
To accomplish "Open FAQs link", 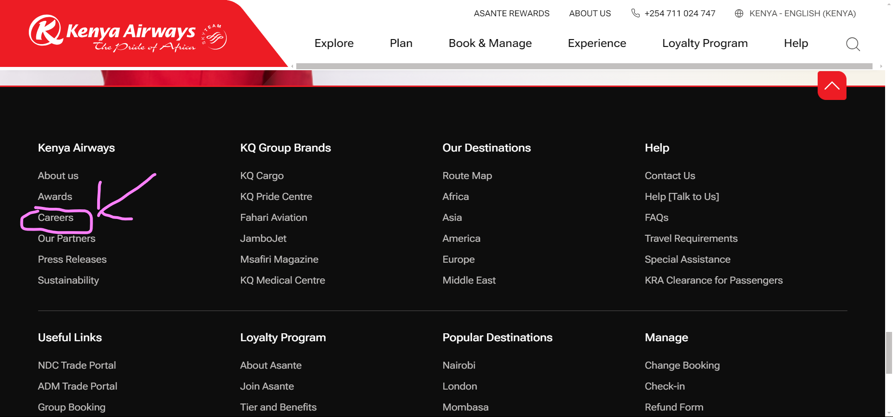I will [x=656, y=218].
